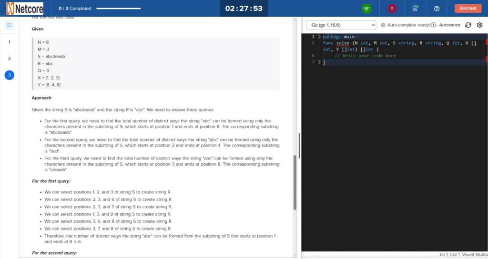Click the 'package main' code line
Screen dimensions: 488x259
coord(339,37)
